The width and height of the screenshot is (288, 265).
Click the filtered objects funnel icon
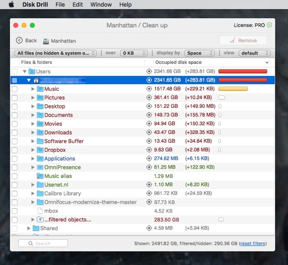40,220
